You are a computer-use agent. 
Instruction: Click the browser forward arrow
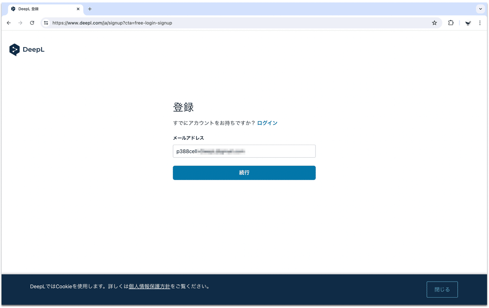coord(20,23)
